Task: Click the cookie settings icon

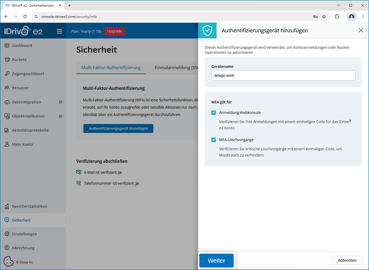Action: [x=9, y=261]
